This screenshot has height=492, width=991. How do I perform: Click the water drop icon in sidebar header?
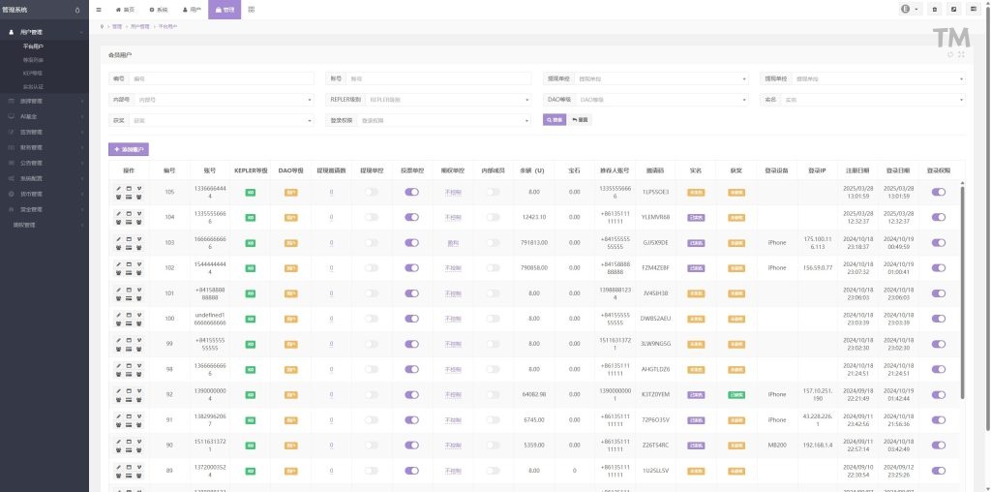pos(77,9)
